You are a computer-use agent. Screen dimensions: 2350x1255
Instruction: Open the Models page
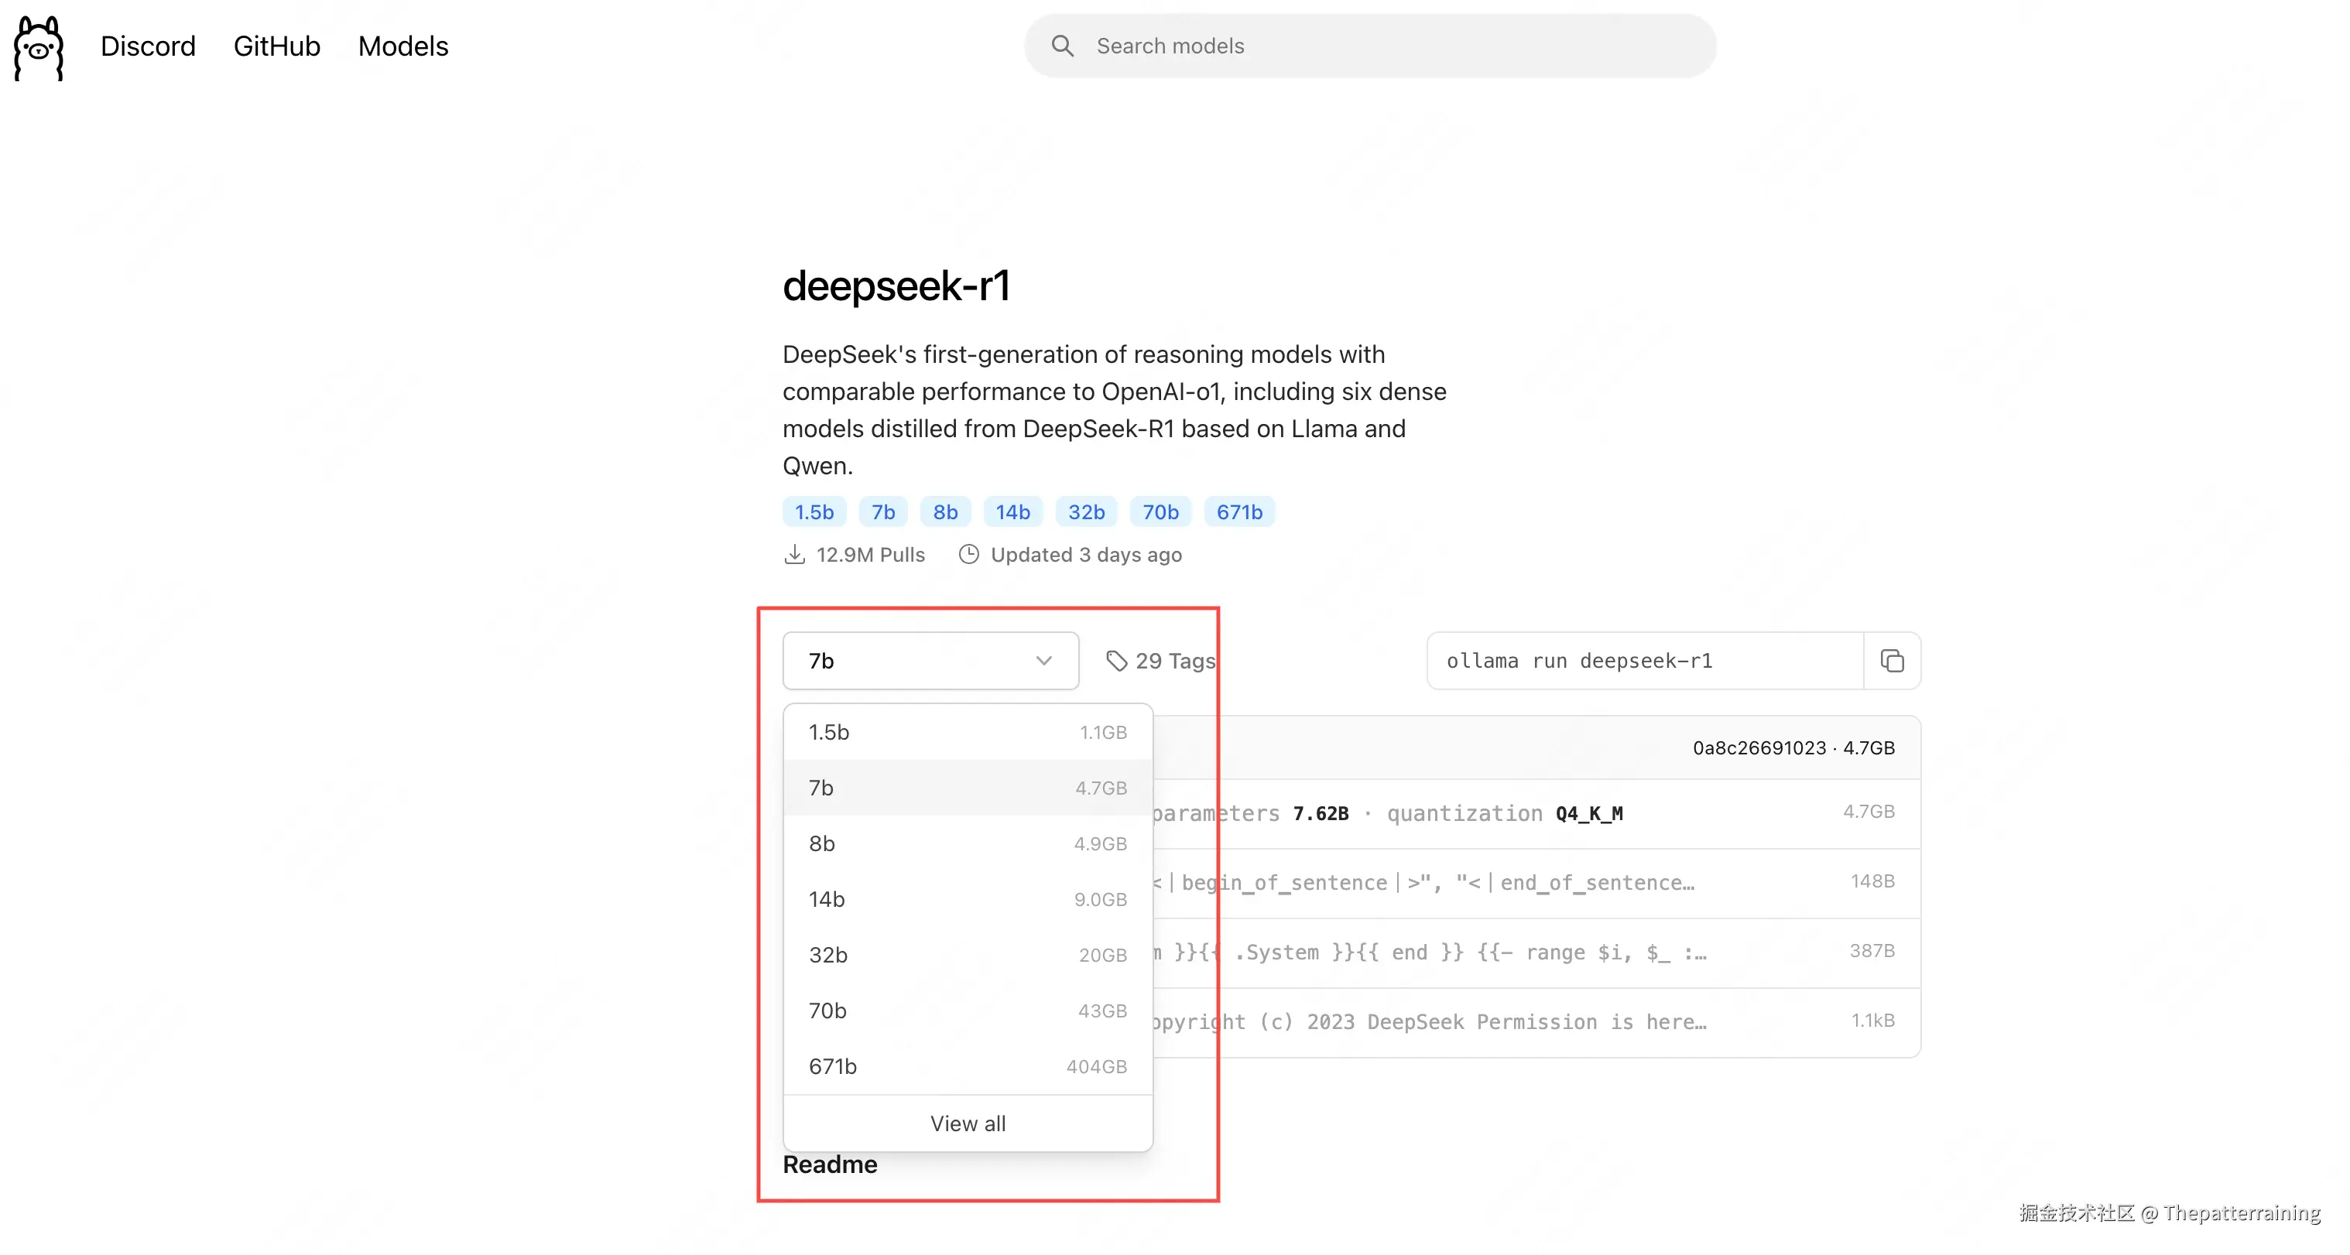click(x=403, y=46)
